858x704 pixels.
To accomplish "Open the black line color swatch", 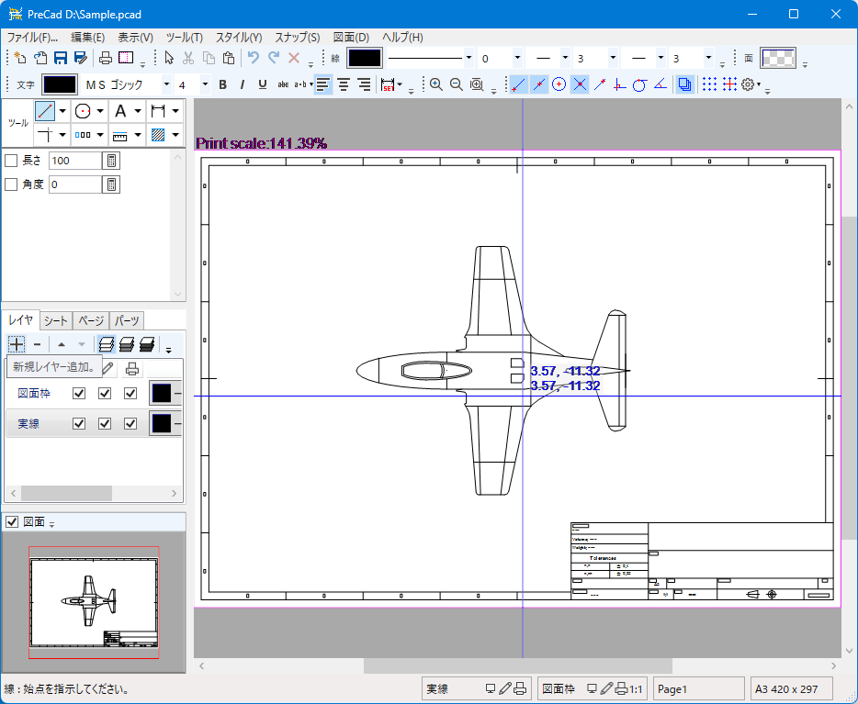I will pyautogui.click(x=365, y=58).
